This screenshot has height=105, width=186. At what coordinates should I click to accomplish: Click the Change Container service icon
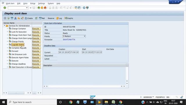(10, 29)
